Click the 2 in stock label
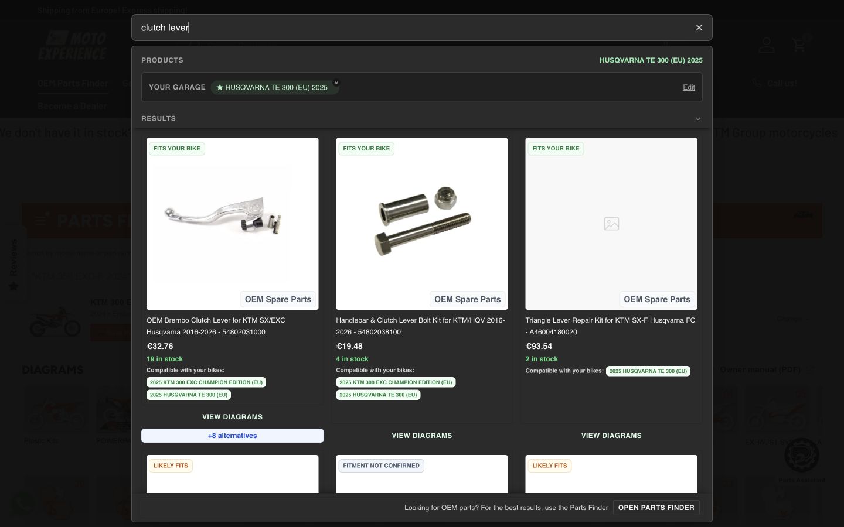Screen dimensions: 844x527 [x=542, y=359]
